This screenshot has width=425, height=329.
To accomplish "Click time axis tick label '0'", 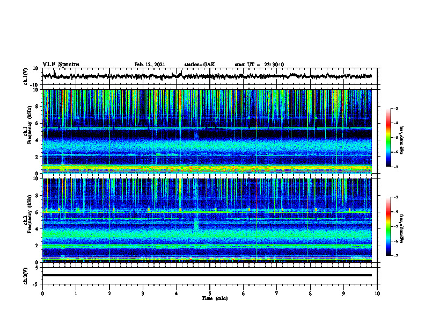I will (x=42, y=294).
